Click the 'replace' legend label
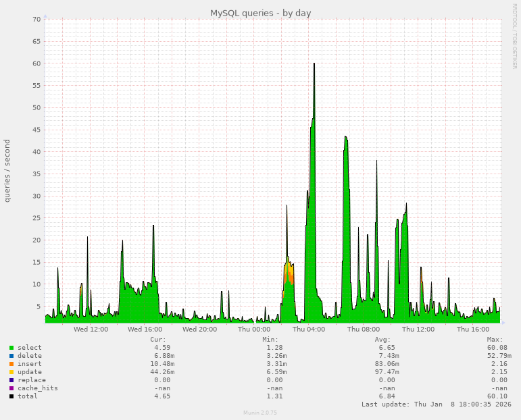Screen dimensions: 521x420 tap(32, 380)
